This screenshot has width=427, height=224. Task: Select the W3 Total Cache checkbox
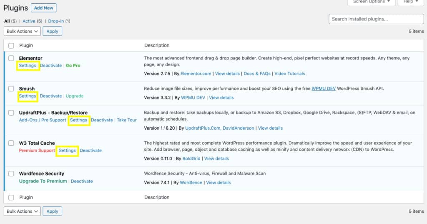(x=11, y=143)
